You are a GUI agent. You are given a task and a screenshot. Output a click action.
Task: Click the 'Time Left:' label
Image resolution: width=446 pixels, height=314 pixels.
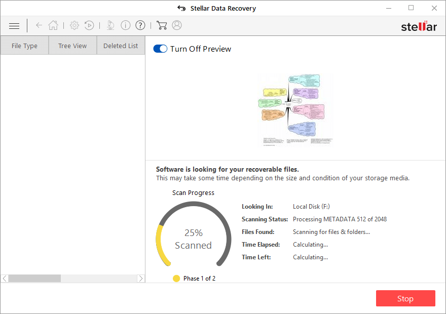pos(256,257)
